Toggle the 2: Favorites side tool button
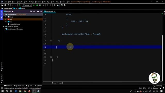Image resolution: width=165 pixels, height=93 pixels. pos(2,66)
